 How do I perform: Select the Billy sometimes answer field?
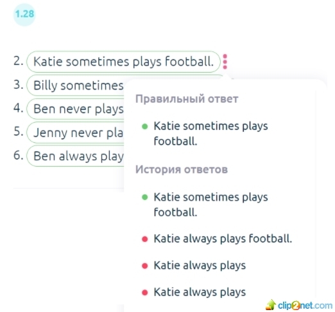[x=75, y=86]
